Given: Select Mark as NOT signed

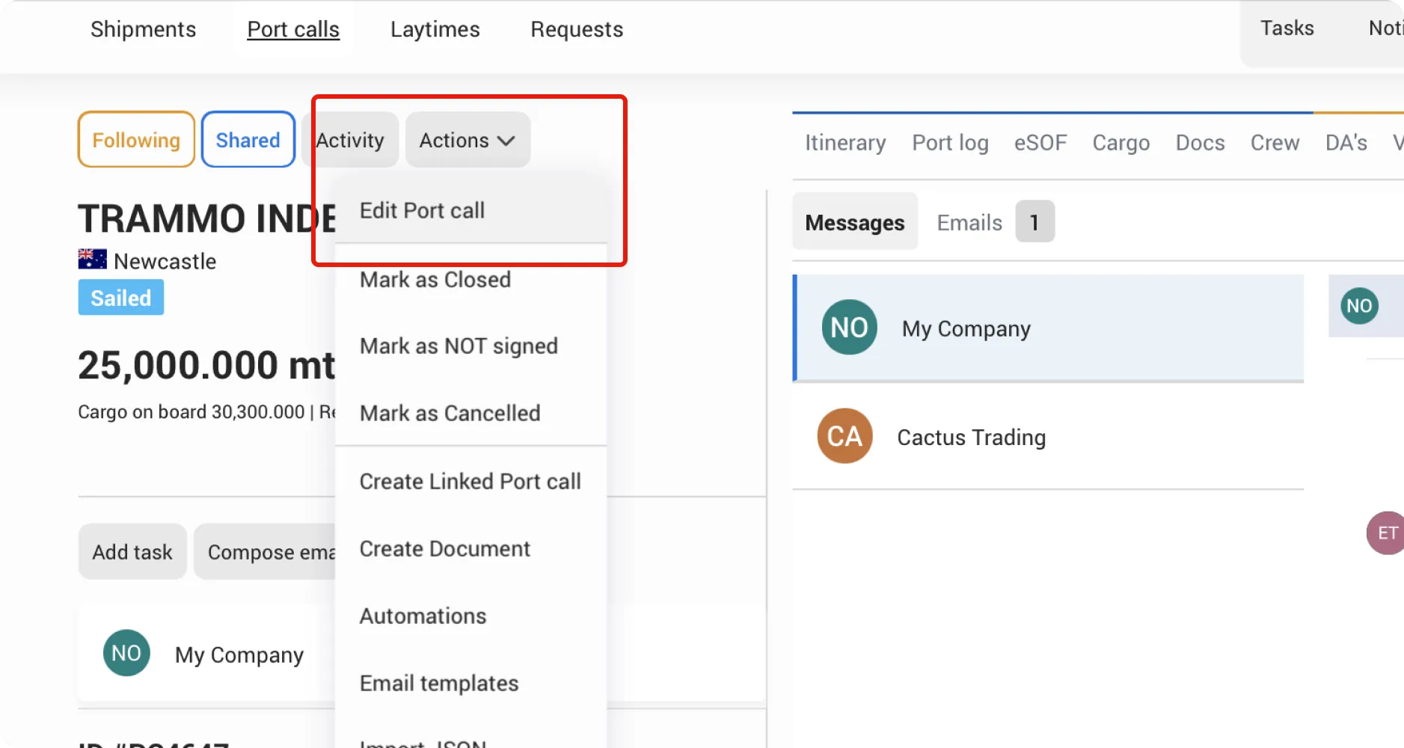Looking at the screenshot, I should (470, 346).
